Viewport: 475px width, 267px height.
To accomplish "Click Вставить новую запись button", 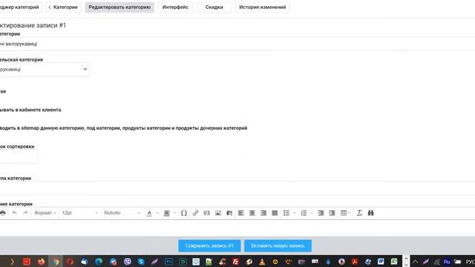I will [x=278, y=245].
